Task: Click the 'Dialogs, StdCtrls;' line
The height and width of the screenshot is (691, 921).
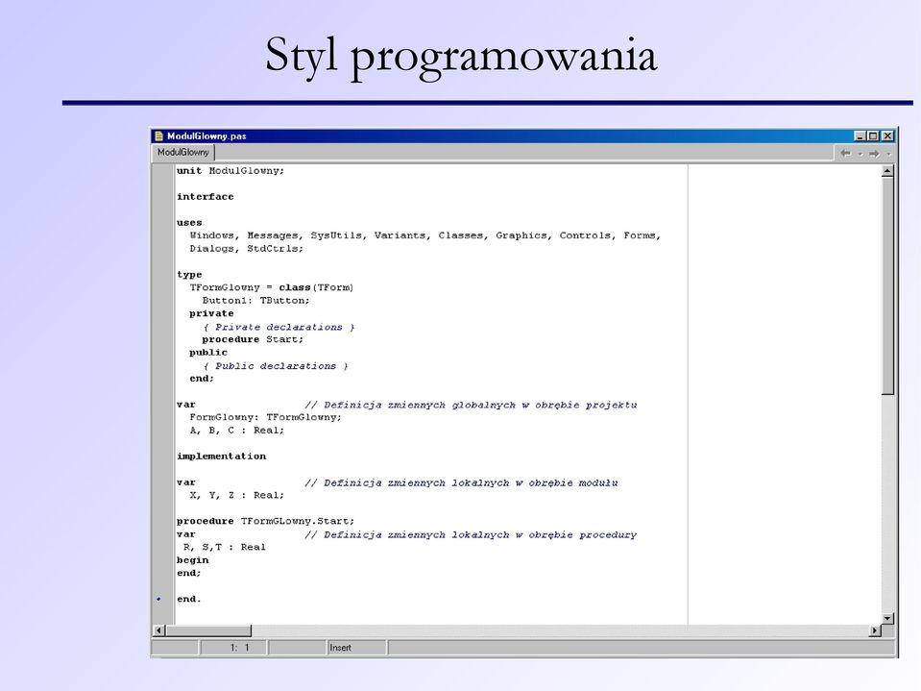Action: (x=246, y=249)
